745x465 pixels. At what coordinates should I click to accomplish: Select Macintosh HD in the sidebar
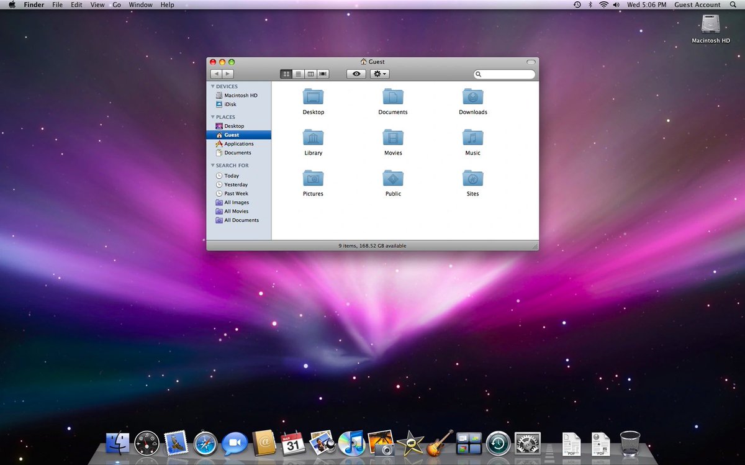(239, 96)
